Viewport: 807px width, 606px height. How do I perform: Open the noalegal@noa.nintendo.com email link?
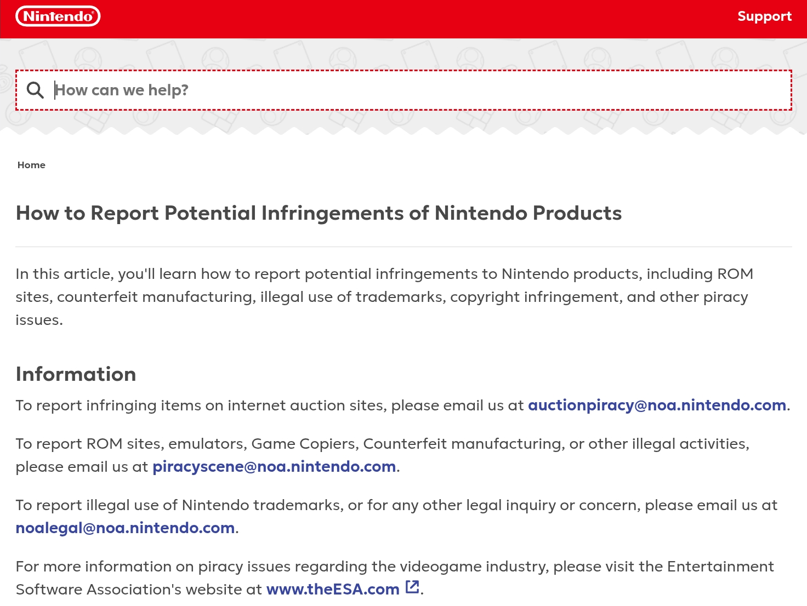pos(125,528)
